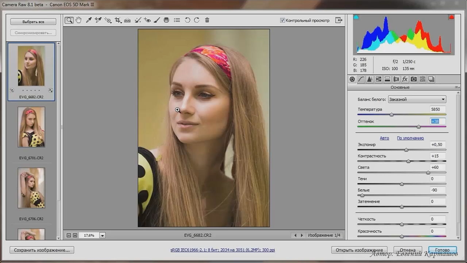Open the Lens Corrections tab
Image resolution: width=467 pixels, height=263 pixels.
pos(396,79)
